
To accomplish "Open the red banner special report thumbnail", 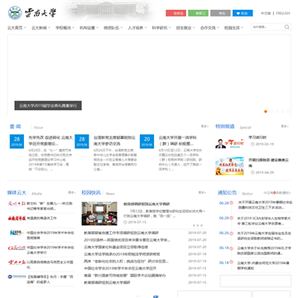I will (229, 166).
